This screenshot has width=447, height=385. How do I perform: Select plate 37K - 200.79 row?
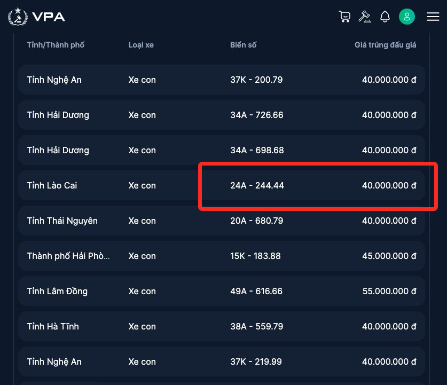pyautogui.click(x=256, y=80)
